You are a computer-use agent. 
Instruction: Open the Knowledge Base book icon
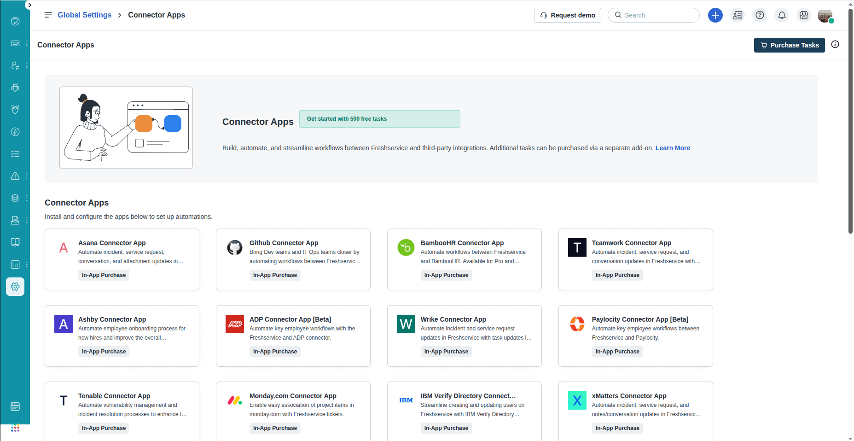tap(15, 242)
